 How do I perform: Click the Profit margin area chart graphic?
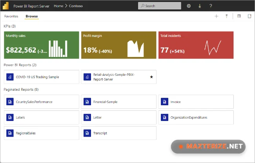(135, 49)
